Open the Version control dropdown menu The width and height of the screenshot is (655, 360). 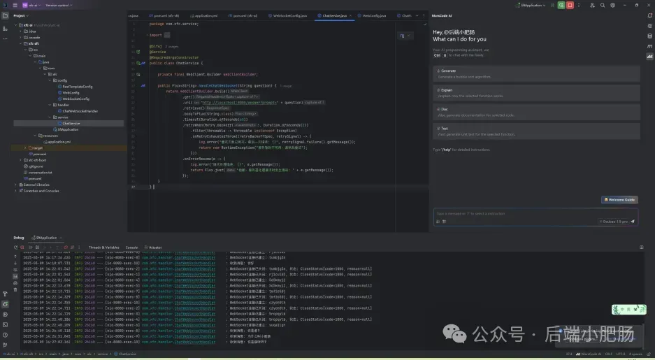59,5
